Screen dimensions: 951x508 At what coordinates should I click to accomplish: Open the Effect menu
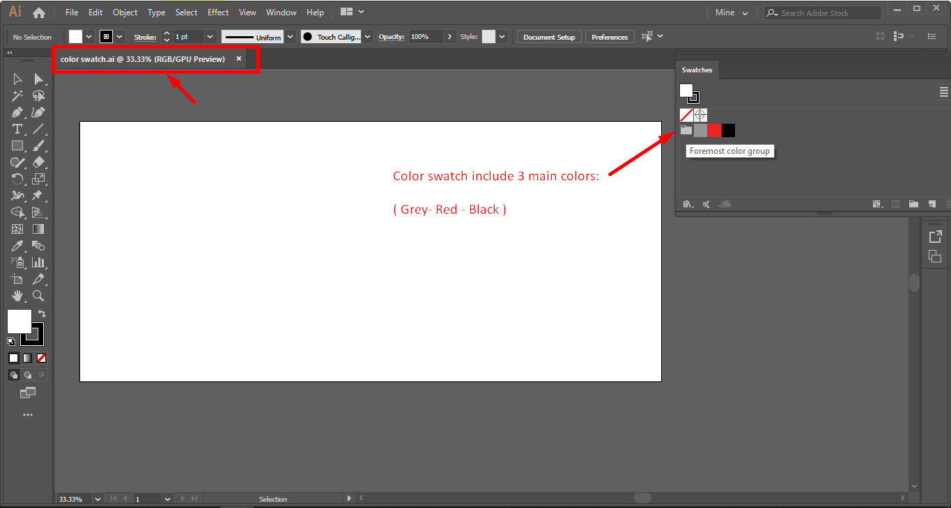[218, 13]
